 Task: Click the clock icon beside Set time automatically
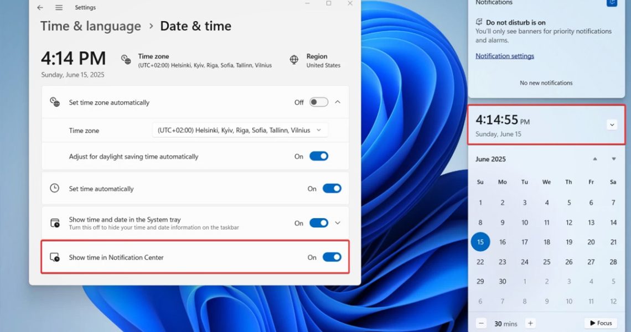(54, 188)
